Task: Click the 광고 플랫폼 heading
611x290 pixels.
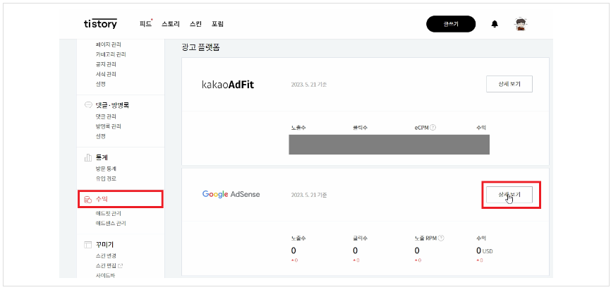Action: click(x=201, y=47)
